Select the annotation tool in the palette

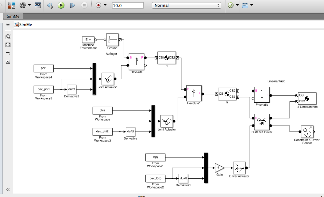(8, 62)
